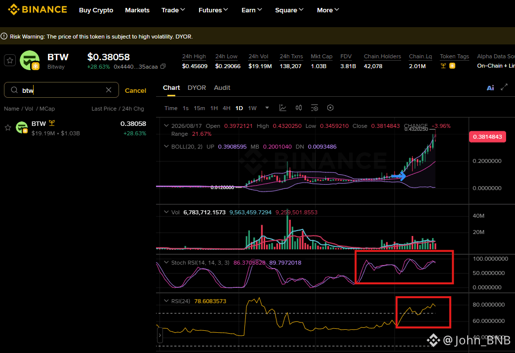Go to Buy Crypto page
Screen dimensions: 515x353
coord(96,10)
